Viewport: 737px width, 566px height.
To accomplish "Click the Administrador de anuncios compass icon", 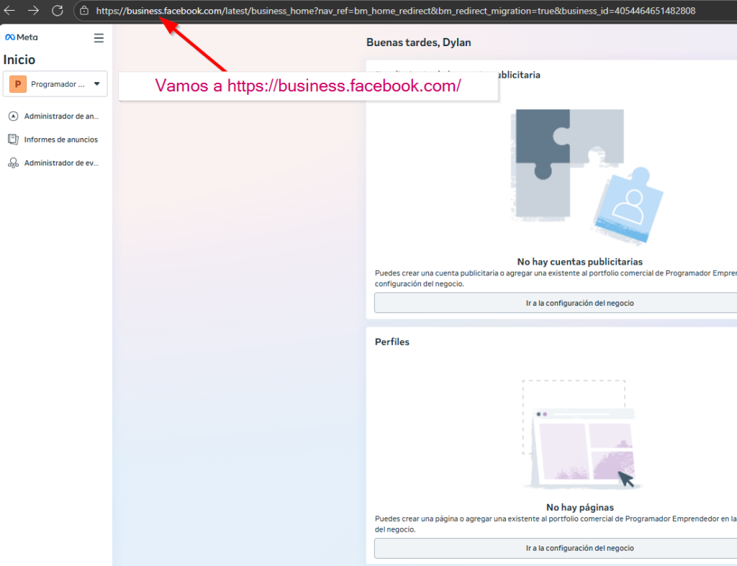I will tap(13, 116).
